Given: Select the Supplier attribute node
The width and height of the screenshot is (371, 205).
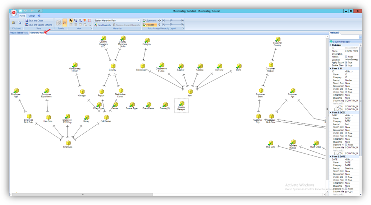Looking at the screenshot, I should click(181, 67).
